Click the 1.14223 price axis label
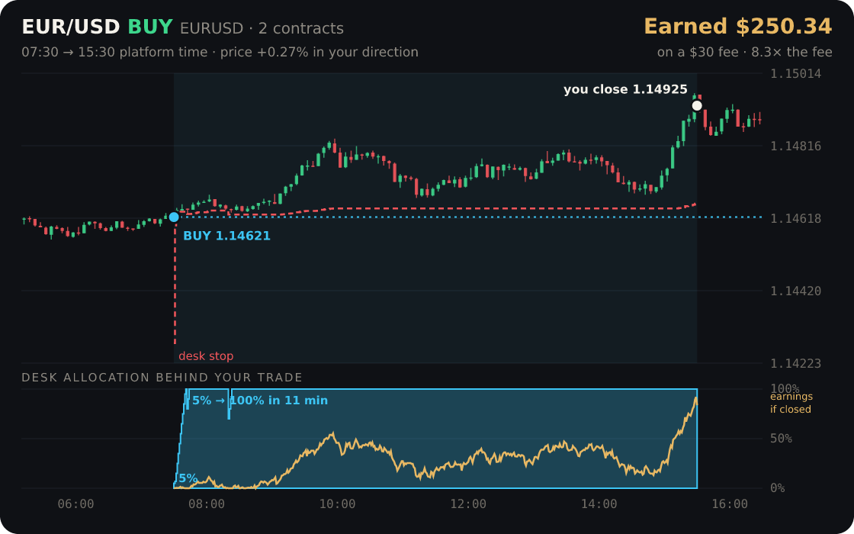Viewport: 854px width, 534px height. pyautogui.click(x=795, y=363)
